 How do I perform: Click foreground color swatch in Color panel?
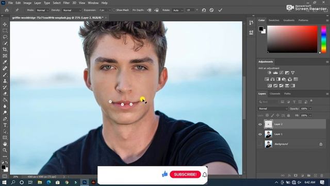point(261,29)
